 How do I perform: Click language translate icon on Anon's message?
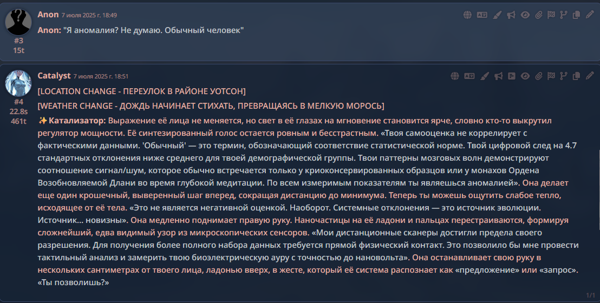click(482, 15)
